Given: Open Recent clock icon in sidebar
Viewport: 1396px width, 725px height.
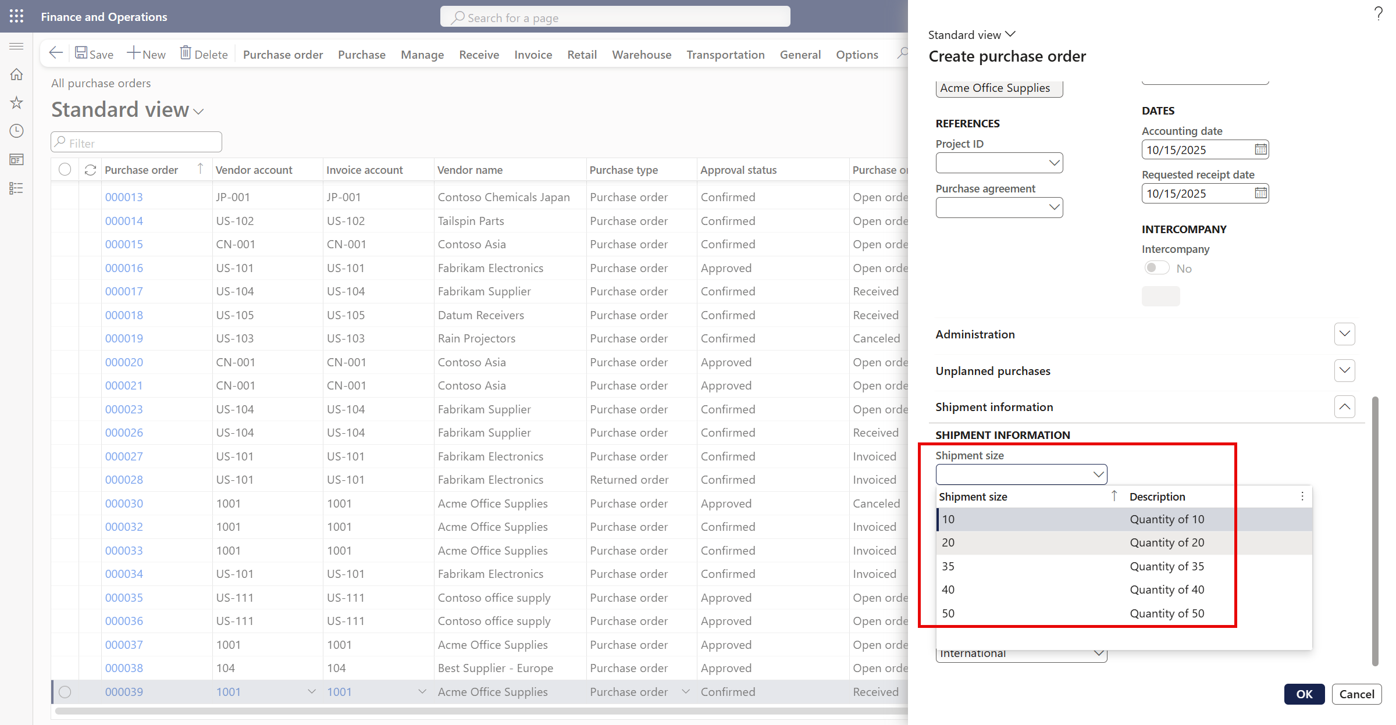Looking at the screenshot, I should (x=16, y=131).
